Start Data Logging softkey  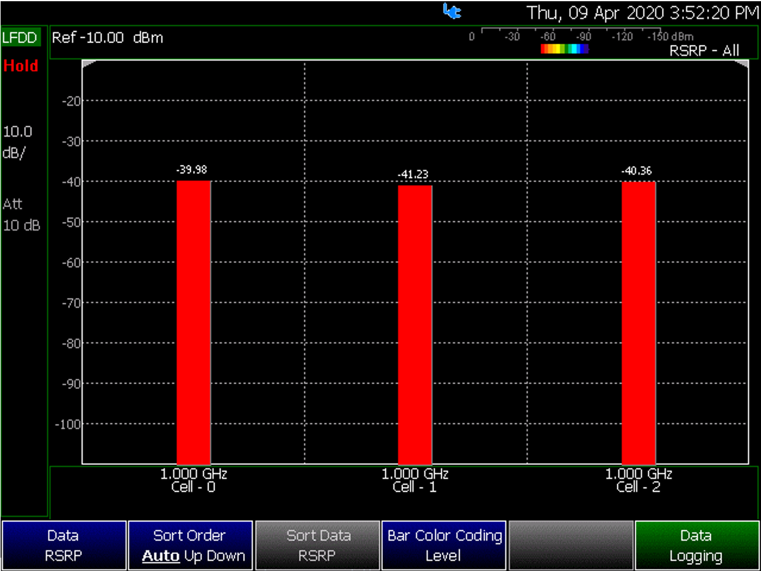coord(697,546)
